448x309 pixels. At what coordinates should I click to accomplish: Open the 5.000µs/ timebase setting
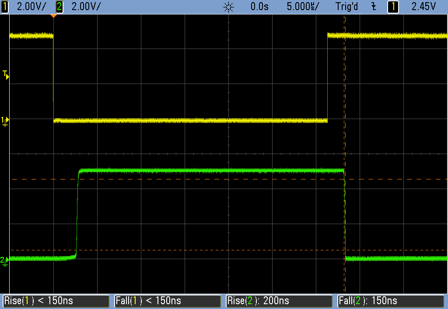(303, 7)
